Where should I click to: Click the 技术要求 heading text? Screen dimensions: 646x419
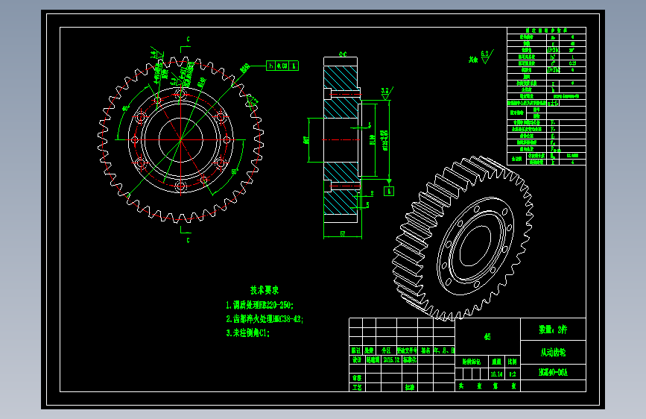(x=265, y=290)
